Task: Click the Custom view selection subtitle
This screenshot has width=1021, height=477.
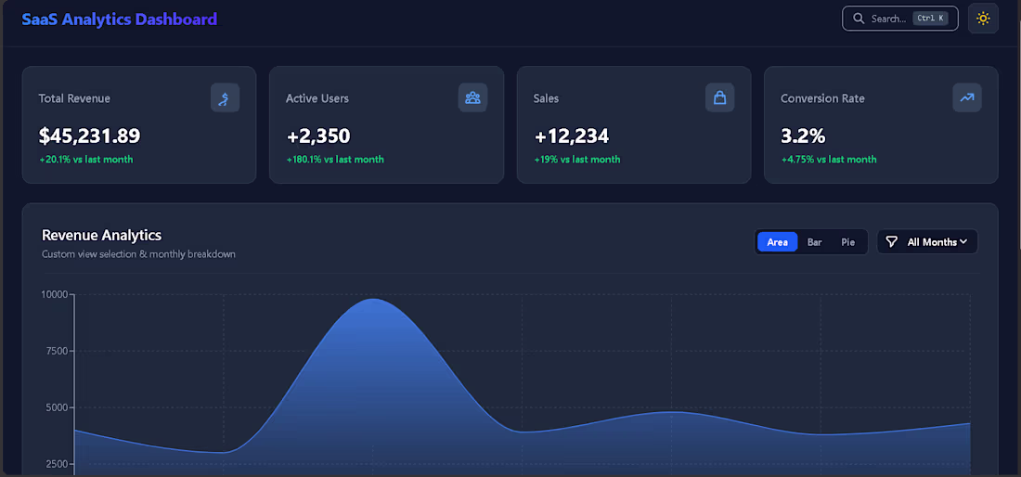Action: pos(138,253)
